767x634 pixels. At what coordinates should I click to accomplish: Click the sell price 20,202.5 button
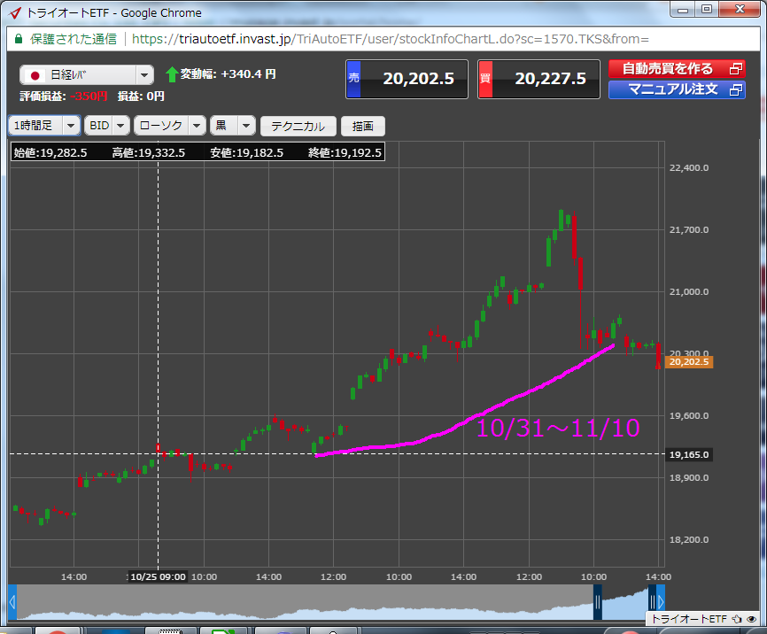pyautogui.click(x=407, y=80)
